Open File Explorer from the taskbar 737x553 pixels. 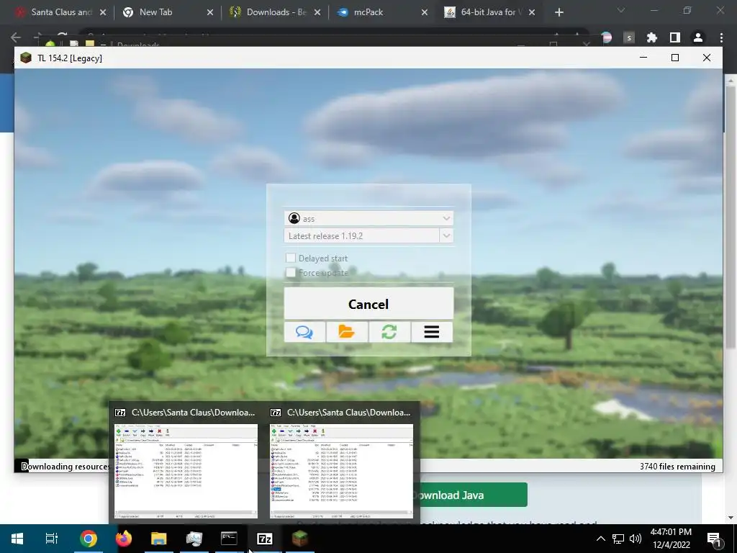pyautogui.click(x=159, y=539)
